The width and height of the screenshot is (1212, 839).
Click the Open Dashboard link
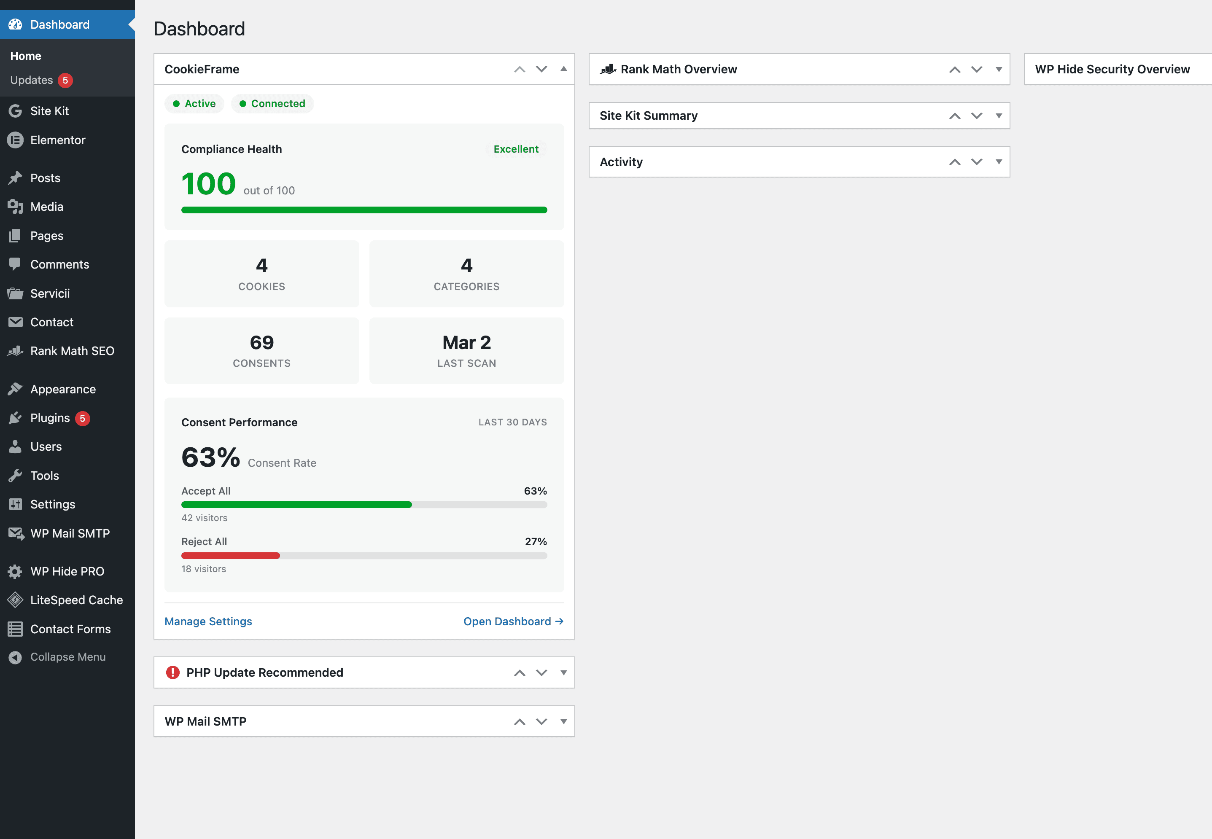(514, 621)
